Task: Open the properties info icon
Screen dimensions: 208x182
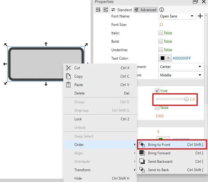Action: pyautogui.click(x=162, y=10)
